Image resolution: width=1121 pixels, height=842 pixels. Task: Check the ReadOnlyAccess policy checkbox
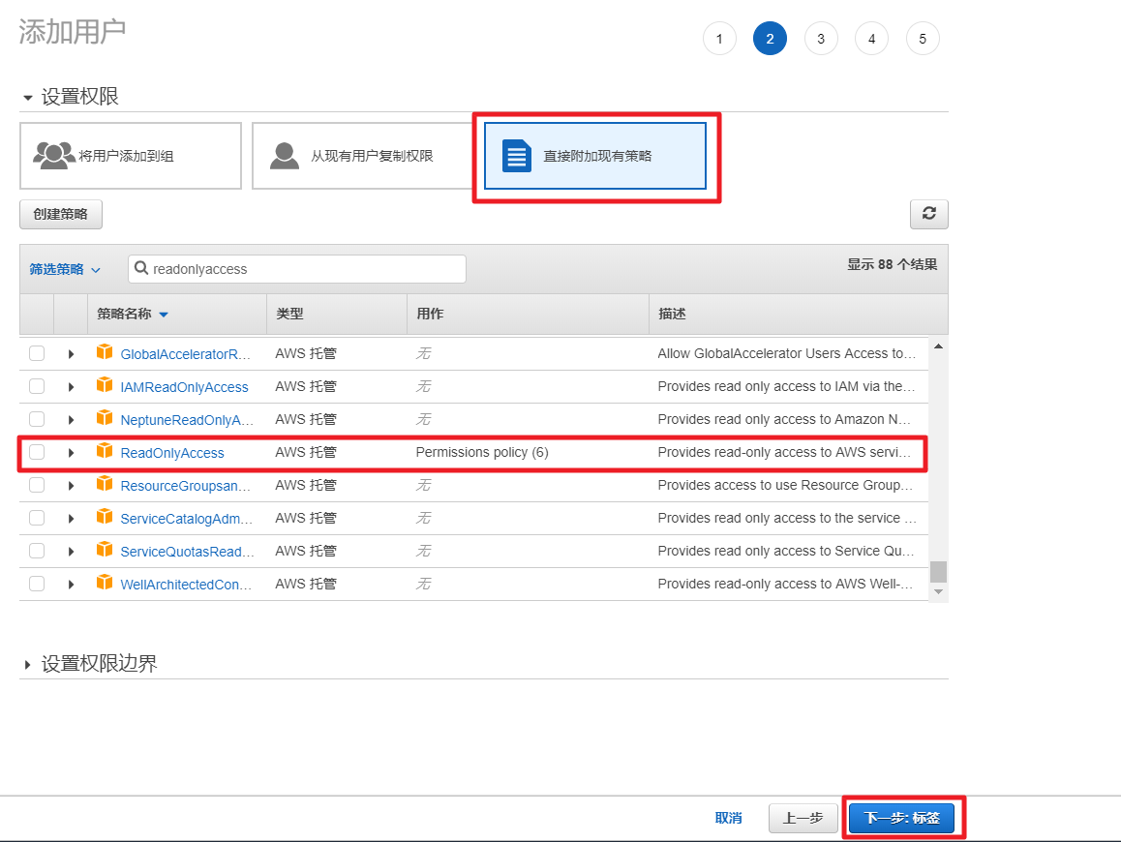(x=37, y=452)
